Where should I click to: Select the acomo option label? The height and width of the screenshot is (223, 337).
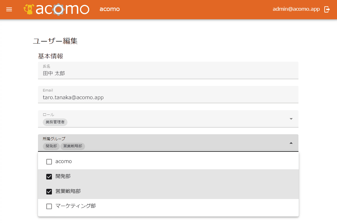pyautogui.click(x=63, y=161)
